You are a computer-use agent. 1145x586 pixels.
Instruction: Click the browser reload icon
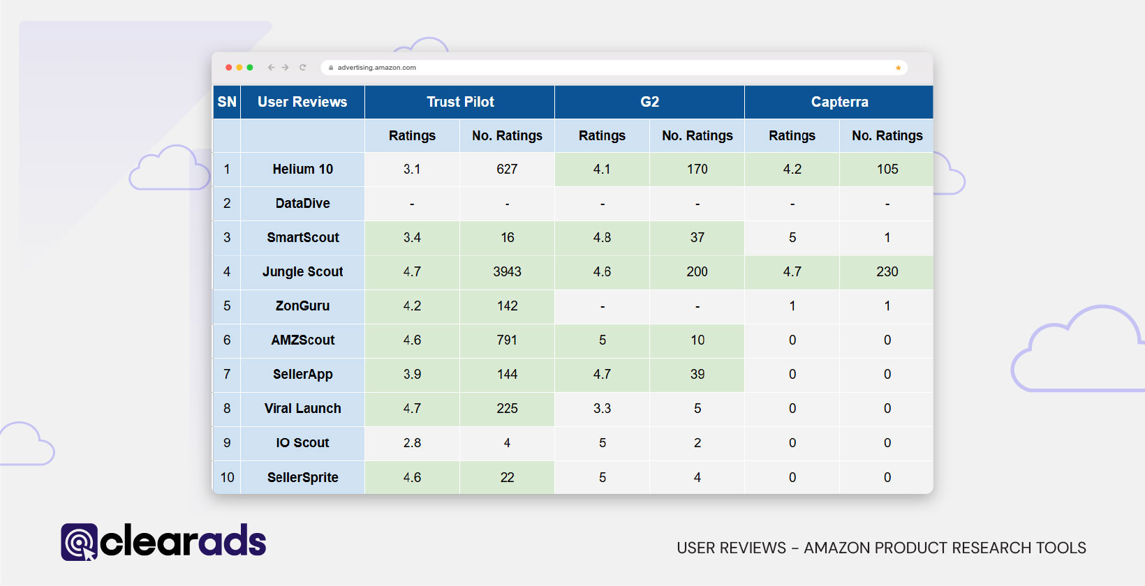tap(302, 68)
